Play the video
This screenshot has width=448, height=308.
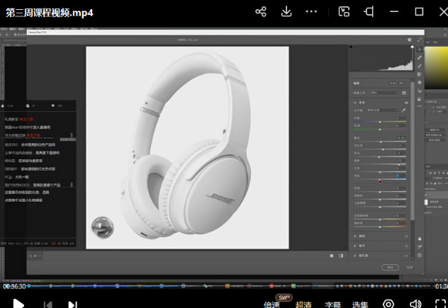pyautogui.click(x=18, y=304)
